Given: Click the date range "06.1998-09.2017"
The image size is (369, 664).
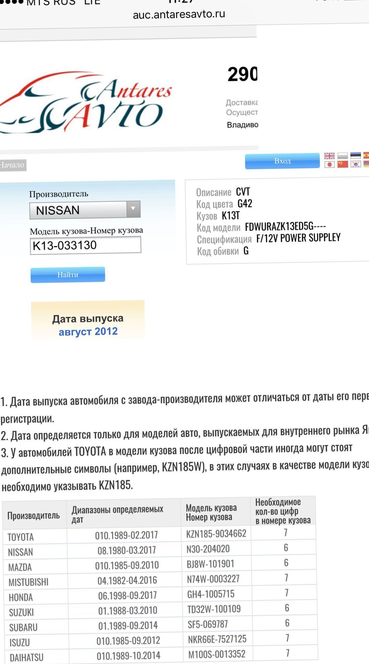Looking at the screenshot, I should [x=128, y=596].
